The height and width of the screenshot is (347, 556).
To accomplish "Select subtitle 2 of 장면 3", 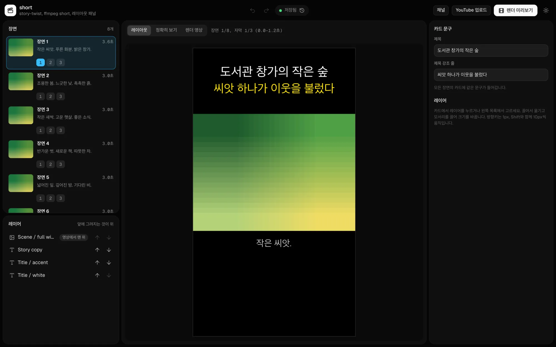I will [x=50, y=130].
